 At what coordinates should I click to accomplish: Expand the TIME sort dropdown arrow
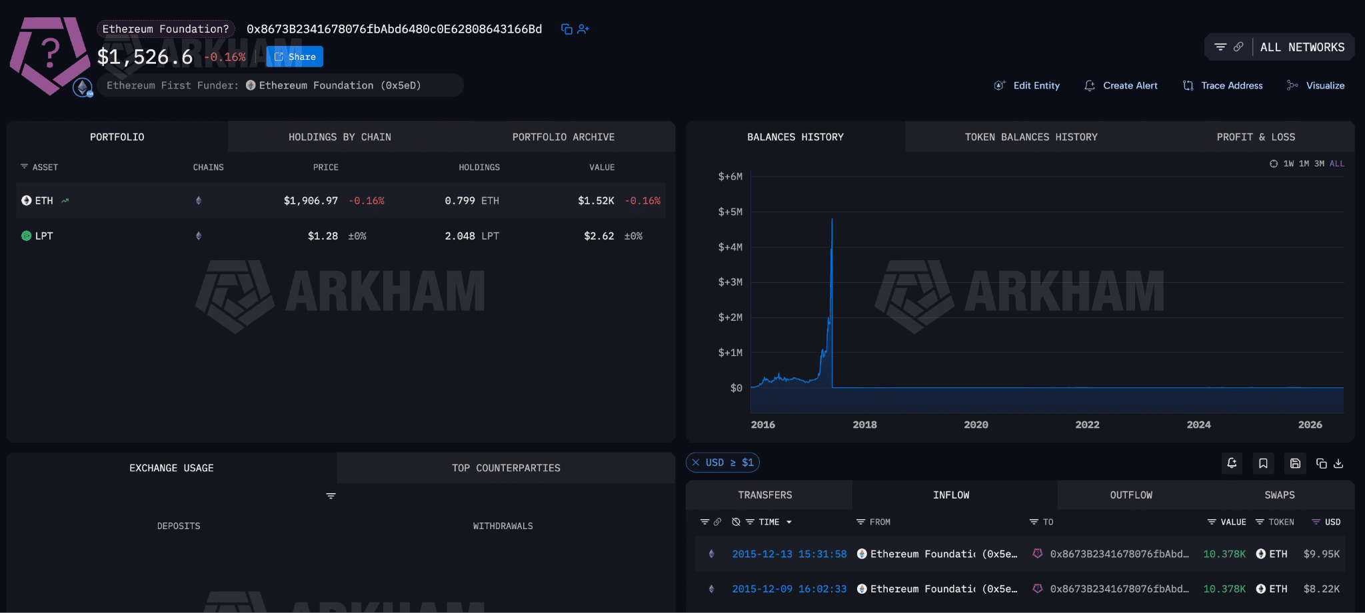(x=789, y=522)
